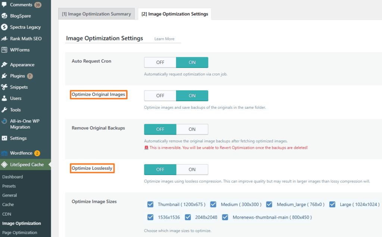Click the All-in-One WP Migration icon
The width and height of the screenshot is (382, 237).
click(x=4, y=121)
